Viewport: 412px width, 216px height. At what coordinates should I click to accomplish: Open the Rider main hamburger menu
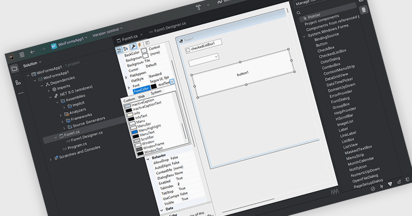pos(22,54)
